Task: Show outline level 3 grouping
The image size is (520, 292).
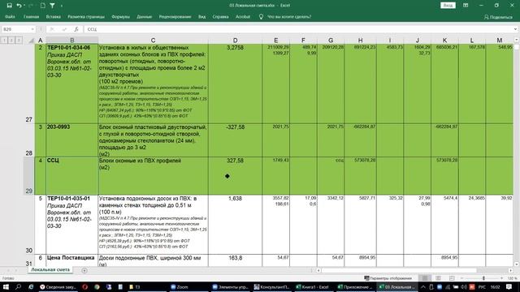Action: point(19,40)
